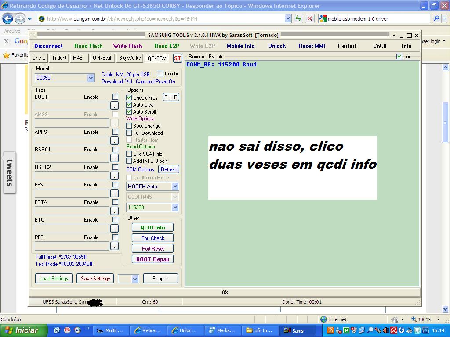Viewport: 450px width, 337px height.
Task: Click the IE vertical scrollbar thumb
Action: tap(446, 122)
